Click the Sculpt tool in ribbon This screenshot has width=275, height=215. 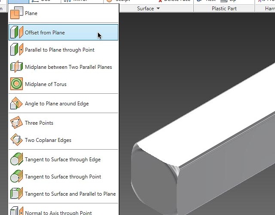(x=119, y=1)
